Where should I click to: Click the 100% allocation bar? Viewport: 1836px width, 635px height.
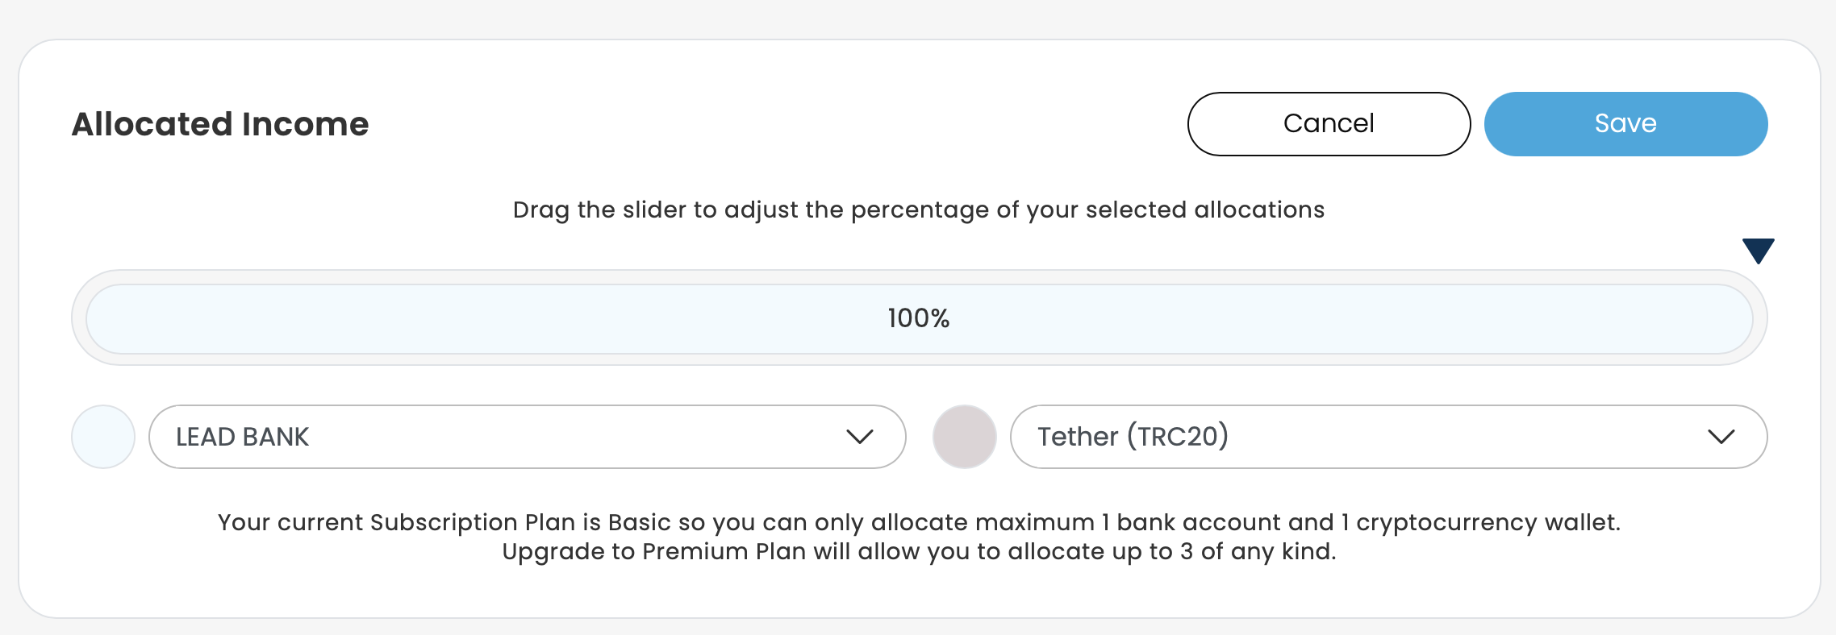tap(565, 319)
